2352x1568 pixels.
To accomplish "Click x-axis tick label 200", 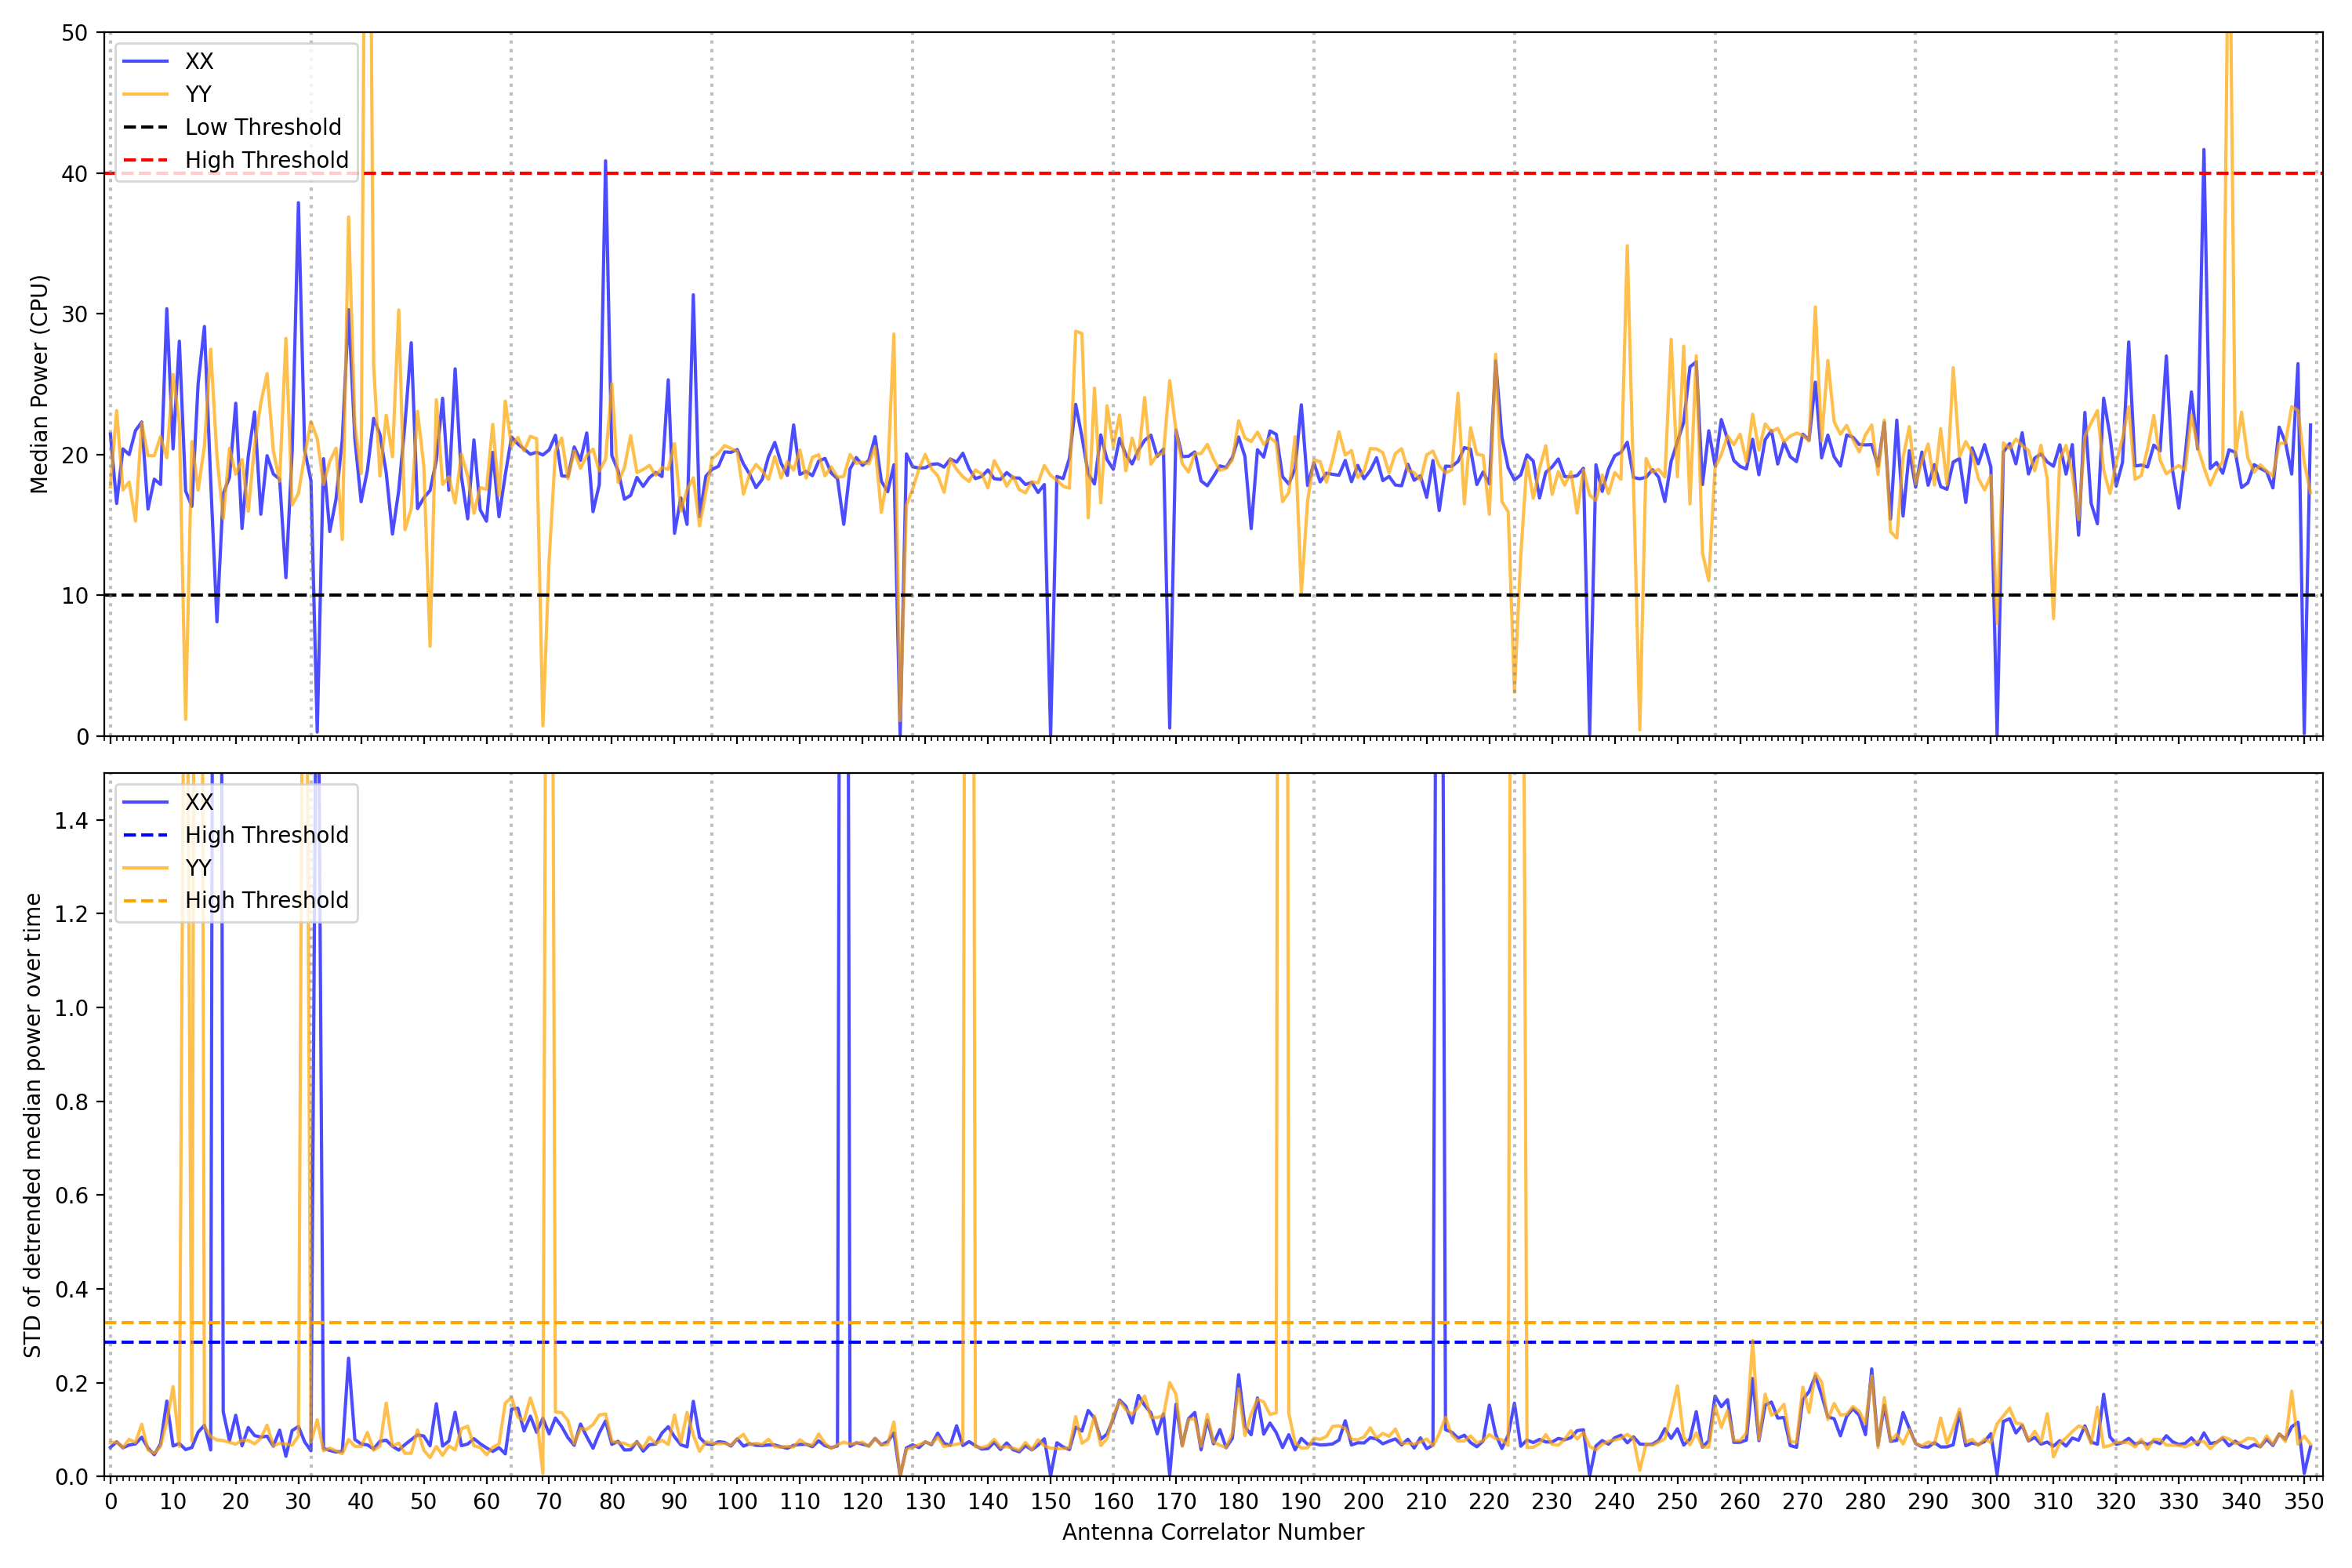I will pyautogui.click(x=1363, y=1502).
